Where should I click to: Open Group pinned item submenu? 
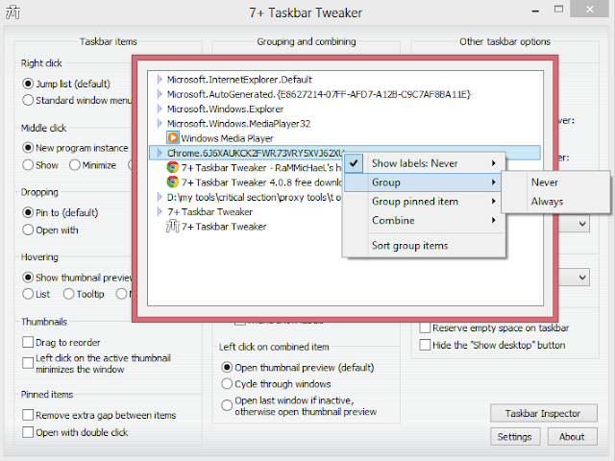coord(423,202)
